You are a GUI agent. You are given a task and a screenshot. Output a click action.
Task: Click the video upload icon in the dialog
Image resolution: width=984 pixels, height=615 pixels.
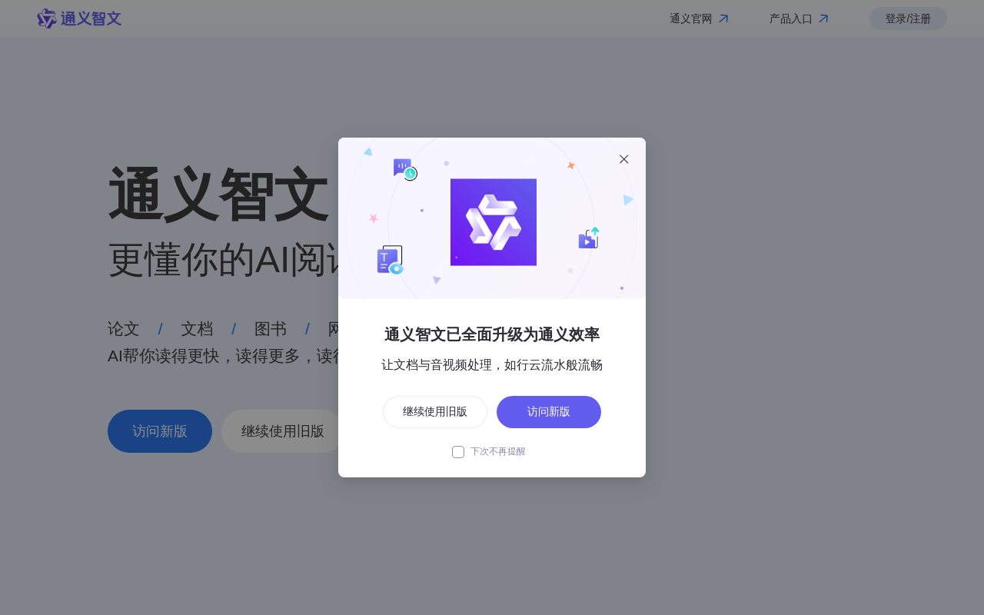tap(589, 239)
